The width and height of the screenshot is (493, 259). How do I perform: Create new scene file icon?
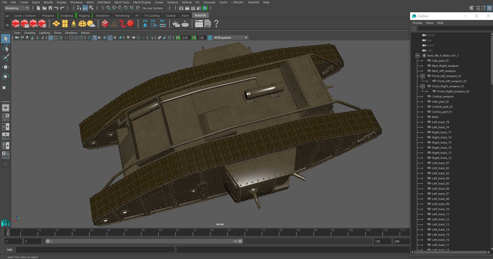38,8
